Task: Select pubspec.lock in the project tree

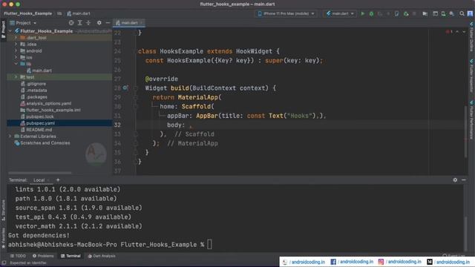Action: point(37,116)
